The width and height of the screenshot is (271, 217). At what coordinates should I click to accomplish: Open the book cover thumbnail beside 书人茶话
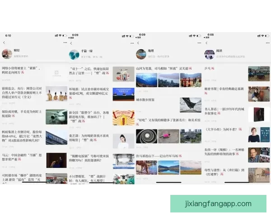(x=259, y=114)
